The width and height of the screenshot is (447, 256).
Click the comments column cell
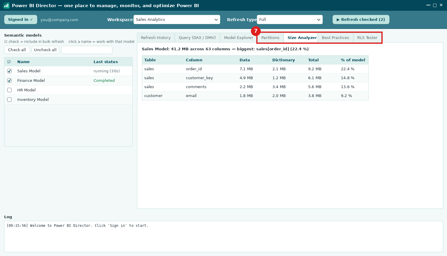point(196,87)
